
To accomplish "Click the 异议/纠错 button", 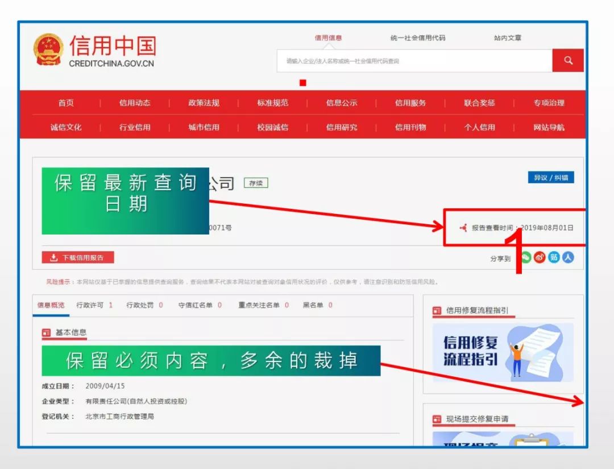I will [550, 177].
